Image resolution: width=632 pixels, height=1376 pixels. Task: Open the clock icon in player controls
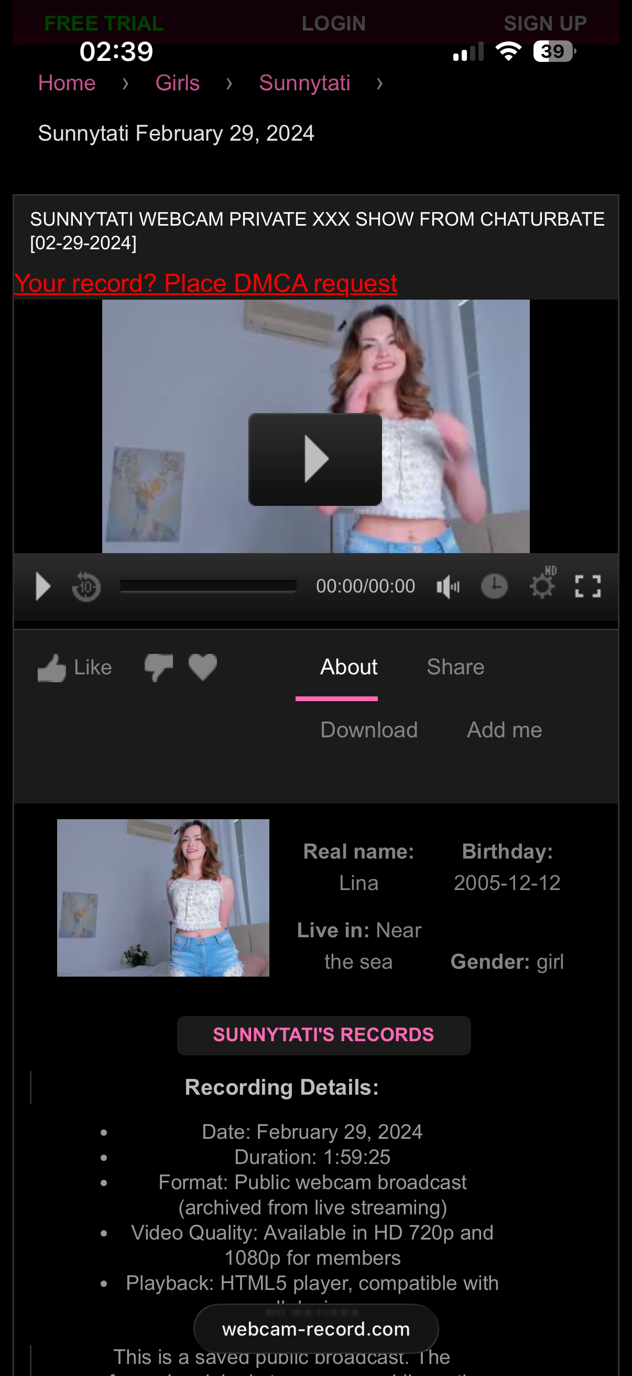[x=494, y=586]
